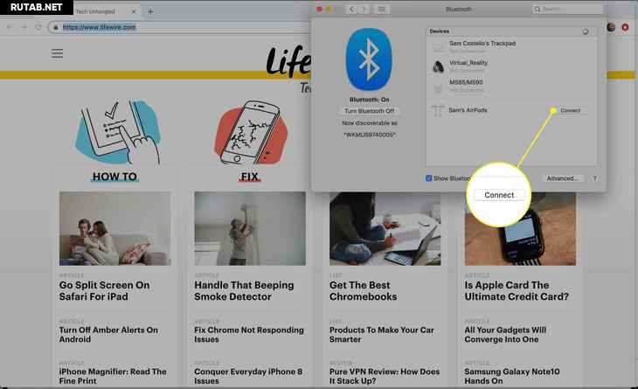
Task: Click the browser profile avatar icon
Action: click(611, 27)
